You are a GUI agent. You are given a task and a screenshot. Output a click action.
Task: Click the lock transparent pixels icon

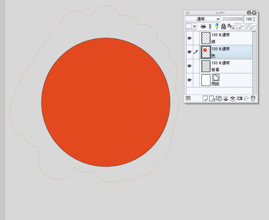230,26
